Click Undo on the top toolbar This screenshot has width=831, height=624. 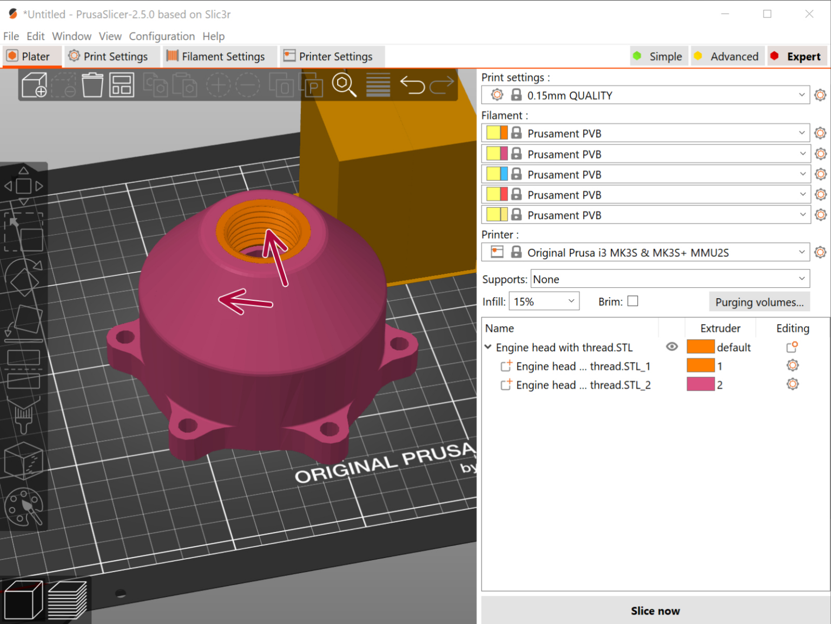click(x=412, y=85)
